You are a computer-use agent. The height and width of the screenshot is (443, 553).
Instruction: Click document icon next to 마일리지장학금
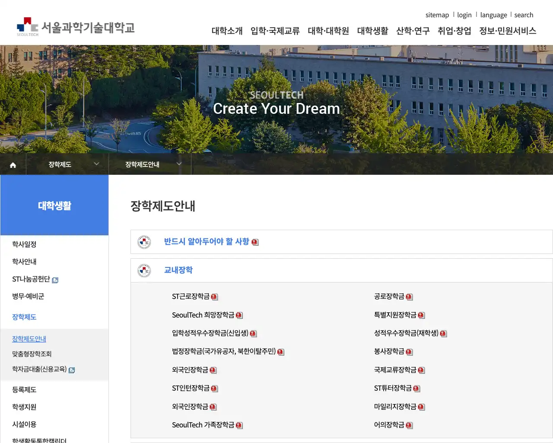tap(421, 407)
